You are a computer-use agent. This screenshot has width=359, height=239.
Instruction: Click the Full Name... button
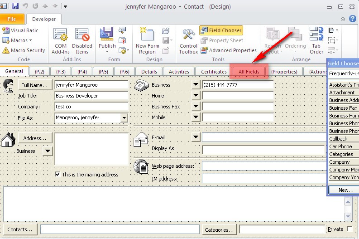tap(35, 85)
